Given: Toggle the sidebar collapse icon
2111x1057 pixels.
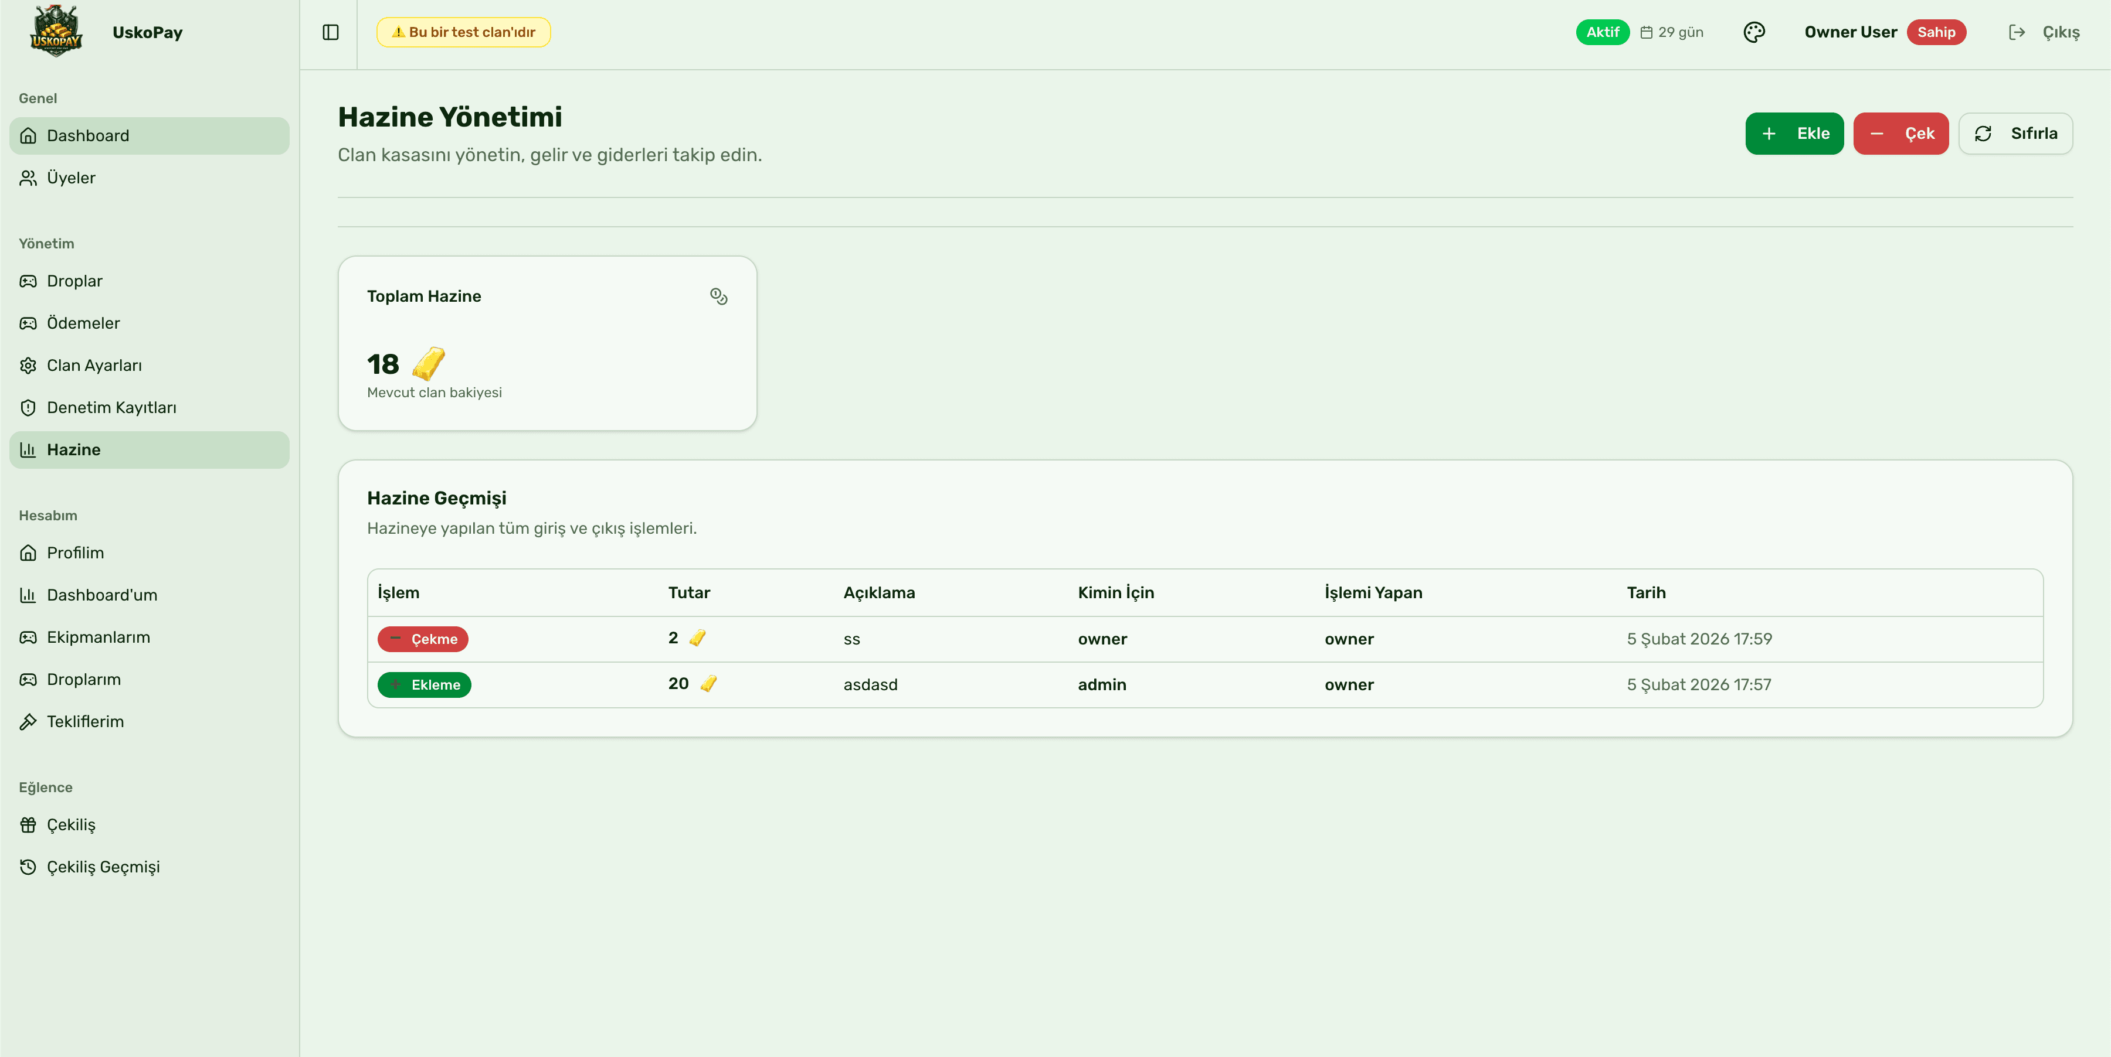Looking at the screenshot, I should pos(330,32).
